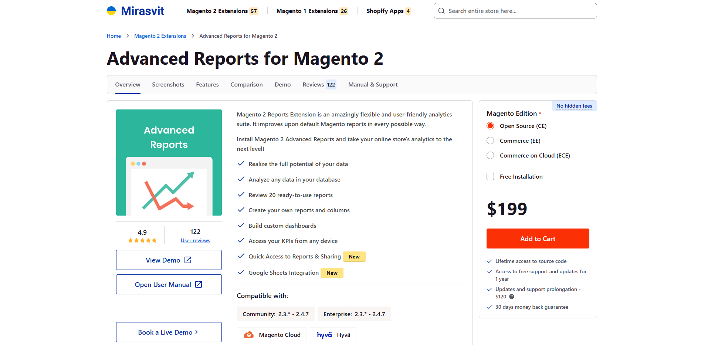
Task: Click the Hyvä compatibility badge
Action: tap(333, 335)
